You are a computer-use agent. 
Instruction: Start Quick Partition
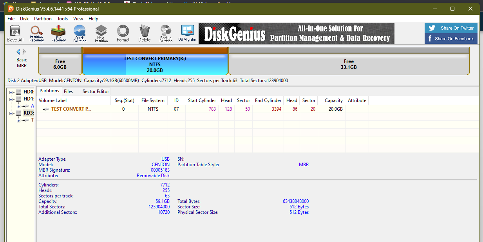coord(80,34)
